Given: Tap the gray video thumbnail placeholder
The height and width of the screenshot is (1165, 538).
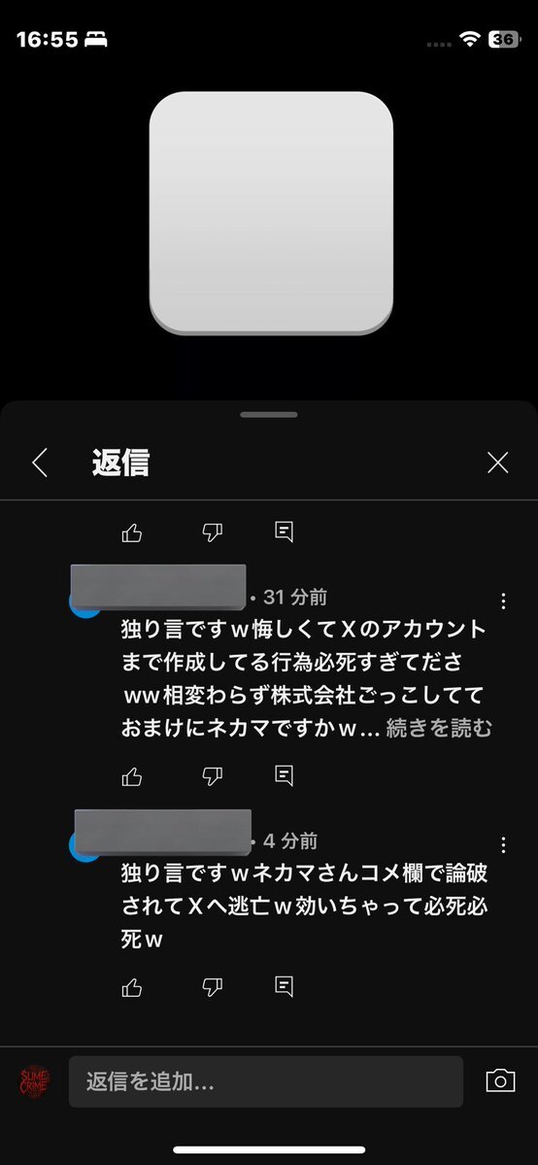Looking at the screenshot, I should (271, 213).
